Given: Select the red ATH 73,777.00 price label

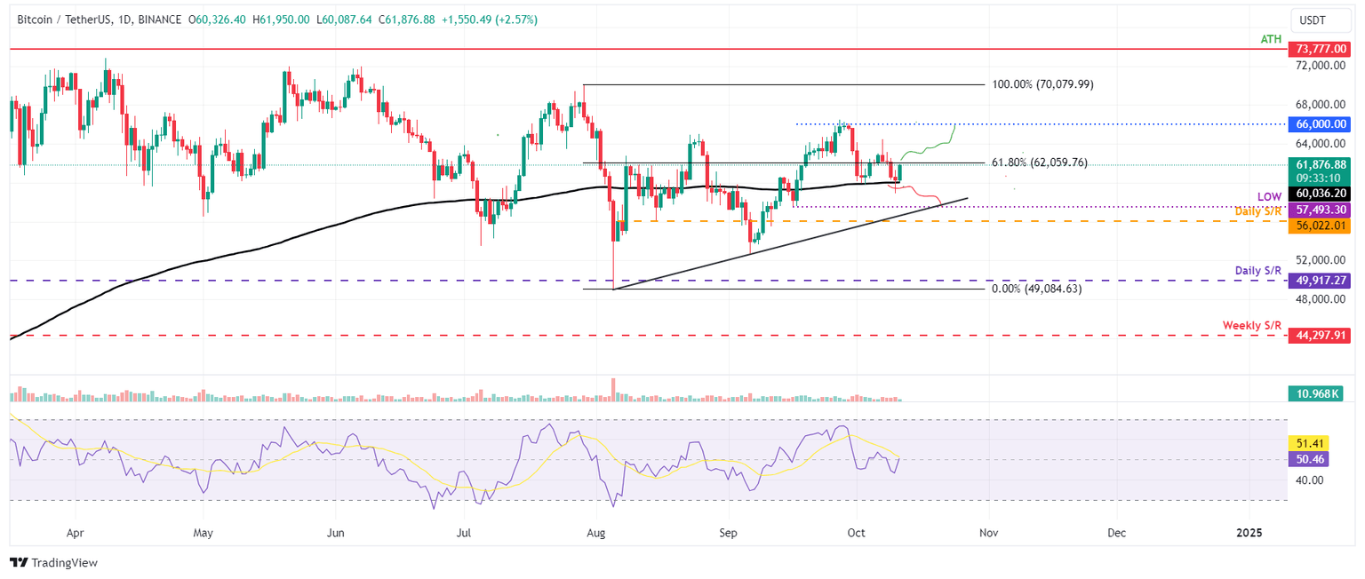Looking at the screenshot, I should pos(1319,49).
